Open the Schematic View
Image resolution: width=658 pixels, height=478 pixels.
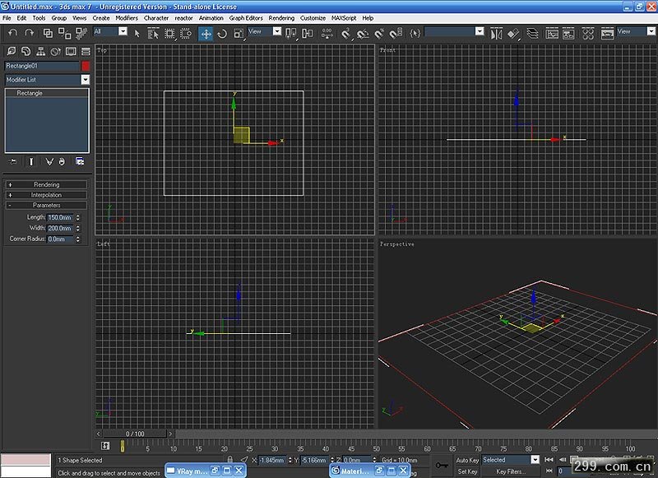pyautogui.click(x=568, y=34)
